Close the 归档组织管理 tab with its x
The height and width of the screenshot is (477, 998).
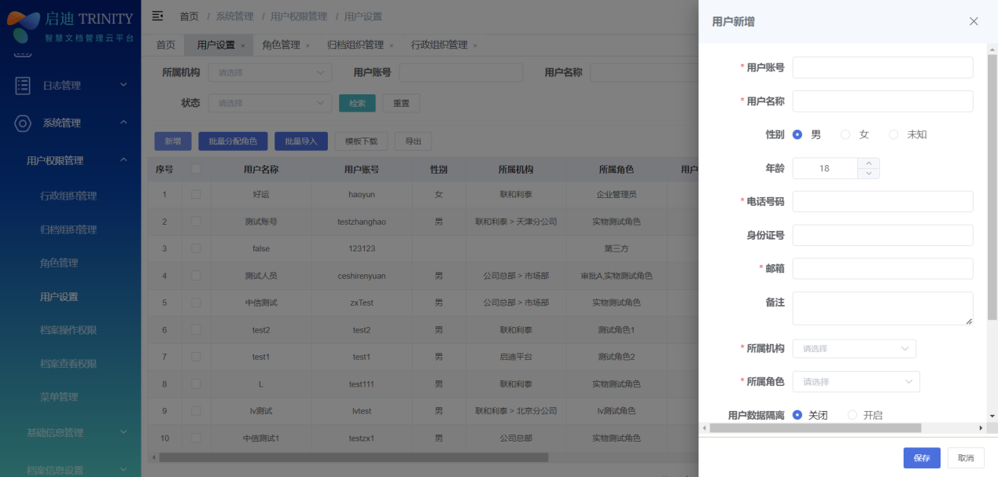pyautogui.click(x=391, y=46)
